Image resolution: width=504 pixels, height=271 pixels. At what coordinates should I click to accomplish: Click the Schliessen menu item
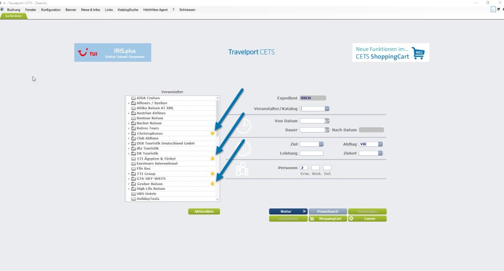point(187,10)
